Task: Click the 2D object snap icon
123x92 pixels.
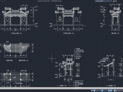Action: [111, 90]
